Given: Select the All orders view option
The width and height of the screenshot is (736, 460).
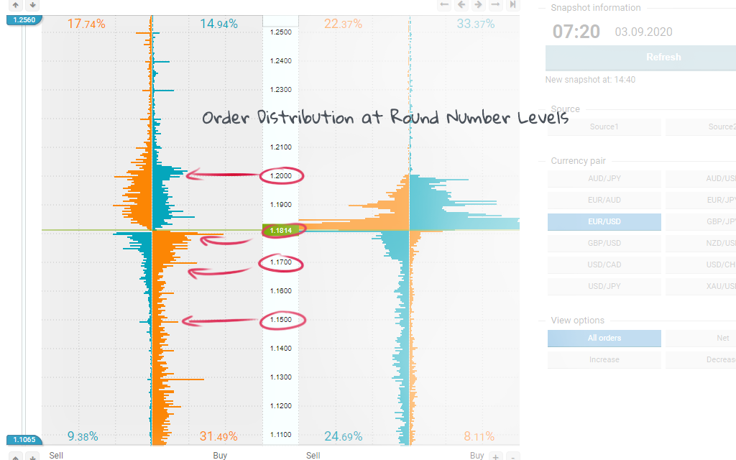Looking at the screenshot, I should point(604,339).
